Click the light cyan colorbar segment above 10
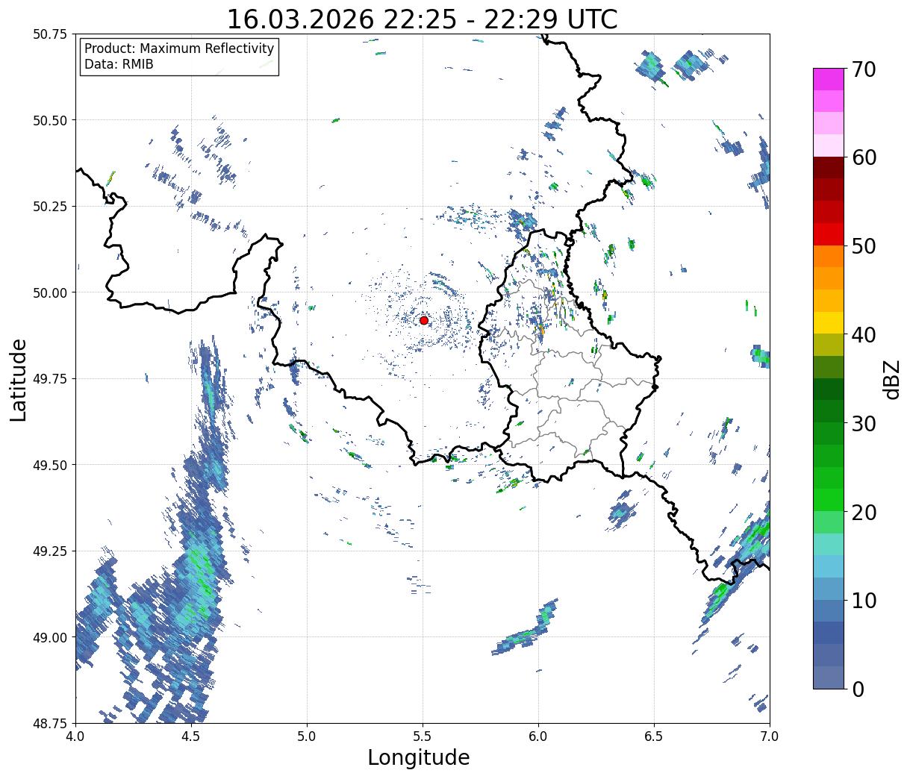Viewport: 910px width, 776px height. [x=829, y=566]
